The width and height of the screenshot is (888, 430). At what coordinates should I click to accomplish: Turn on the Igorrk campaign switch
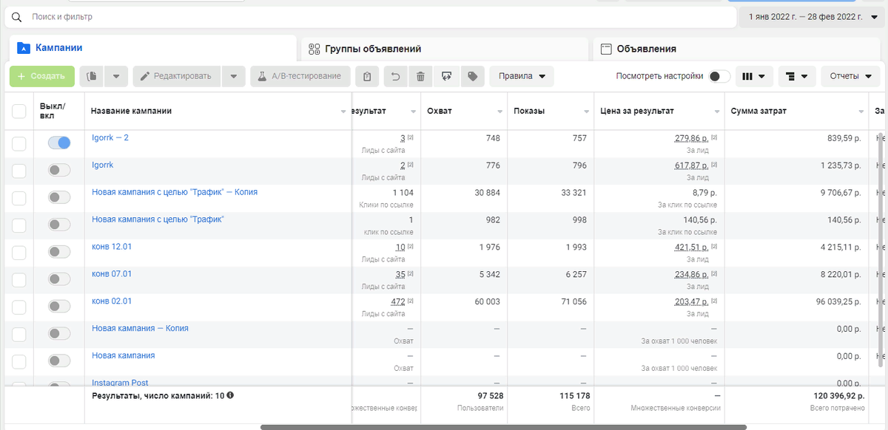tap(59, 170)
